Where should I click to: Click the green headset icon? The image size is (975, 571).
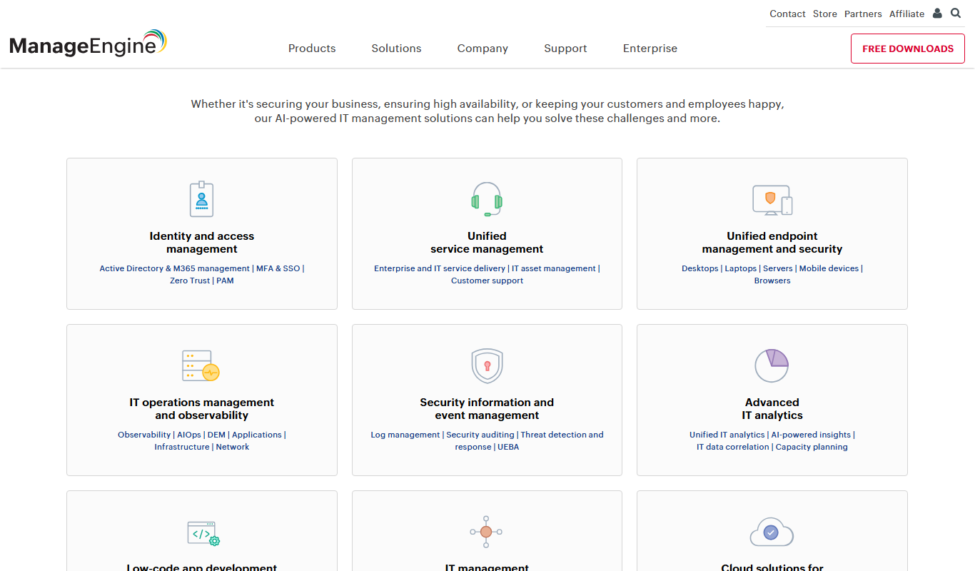(487, 199)
